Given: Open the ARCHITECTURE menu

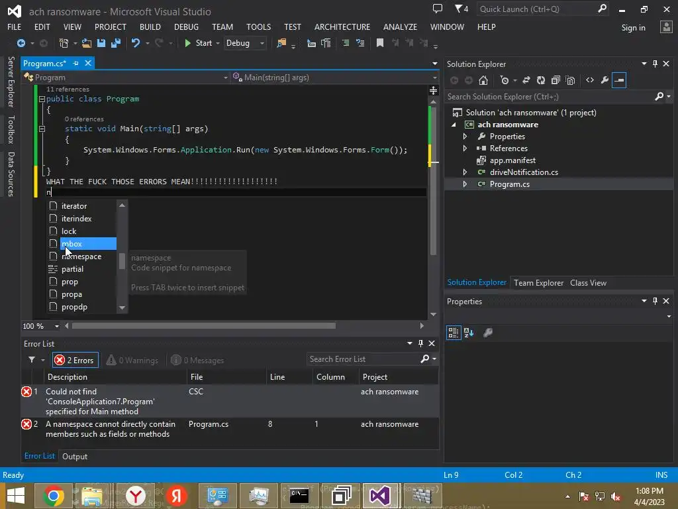Looking at the screenshot, I should 342,27.
